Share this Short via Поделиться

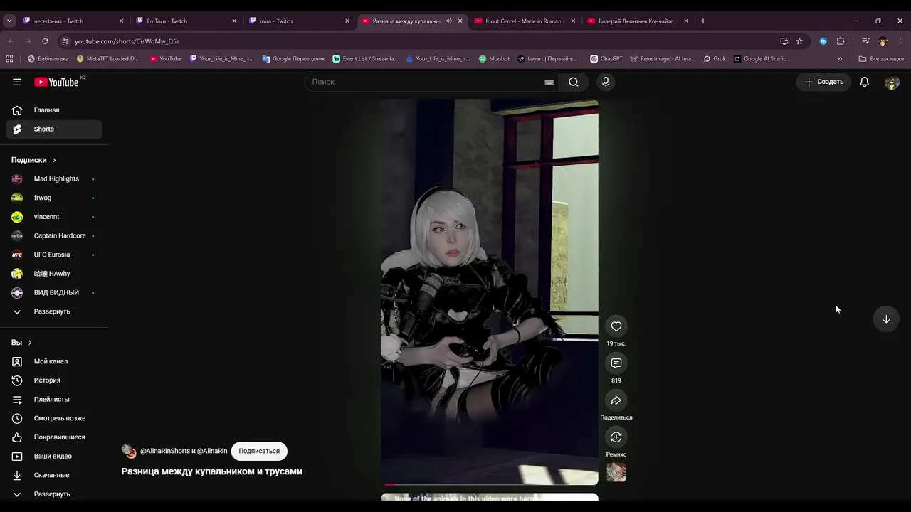click(x=616, y=400)
